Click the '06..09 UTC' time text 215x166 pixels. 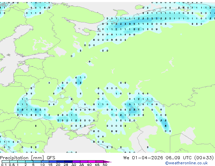179,158
